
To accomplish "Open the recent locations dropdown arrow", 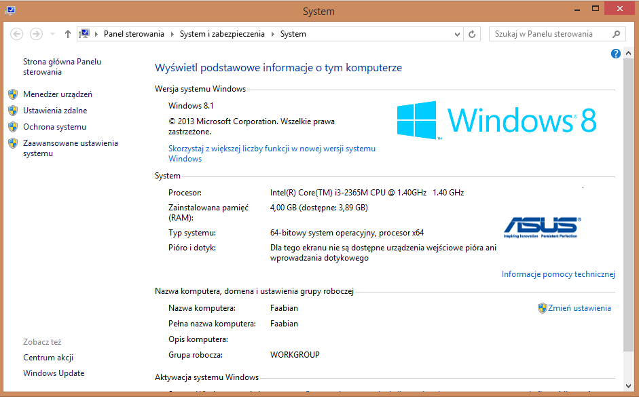I will point(52,34).
